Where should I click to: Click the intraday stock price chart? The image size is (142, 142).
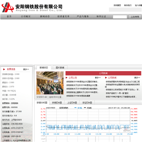point(88,121)
